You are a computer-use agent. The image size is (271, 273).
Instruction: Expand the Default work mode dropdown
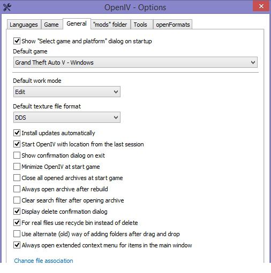pos(67,92)
